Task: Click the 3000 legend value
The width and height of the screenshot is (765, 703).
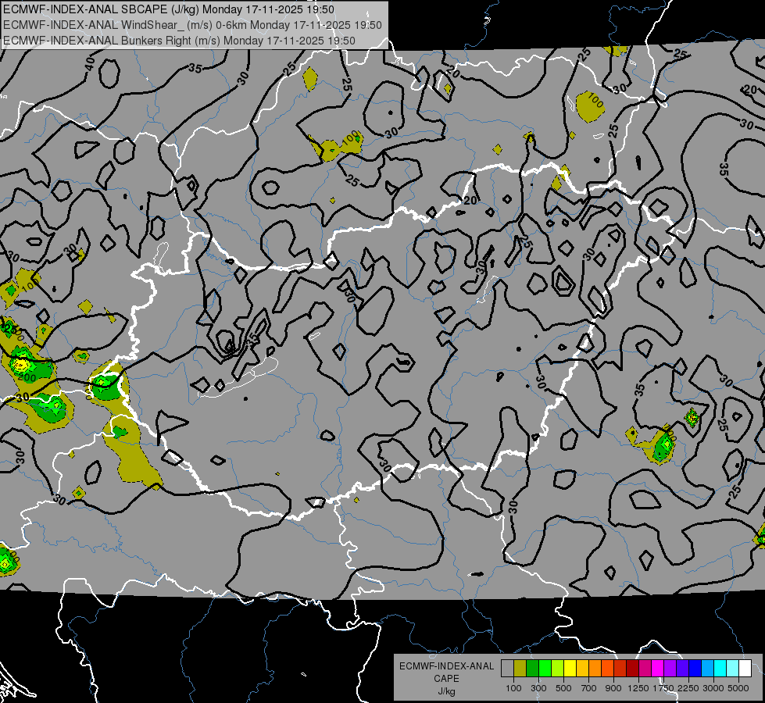Action: click(x=713, y=688)
